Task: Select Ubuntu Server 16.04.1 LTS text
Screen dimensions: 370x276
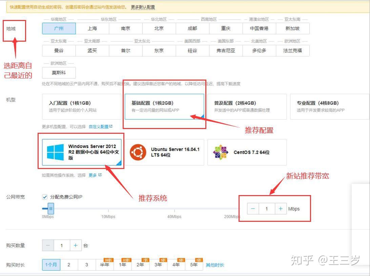Action: (x=175, y=152)
